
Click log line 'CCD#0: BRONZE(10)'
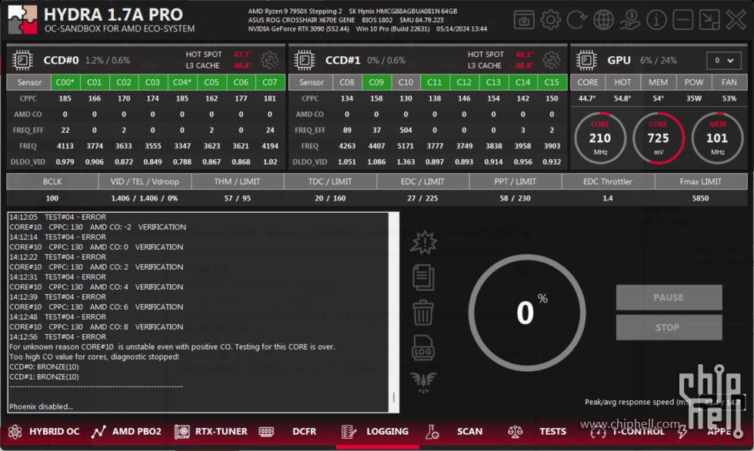(x=45, y=367)
